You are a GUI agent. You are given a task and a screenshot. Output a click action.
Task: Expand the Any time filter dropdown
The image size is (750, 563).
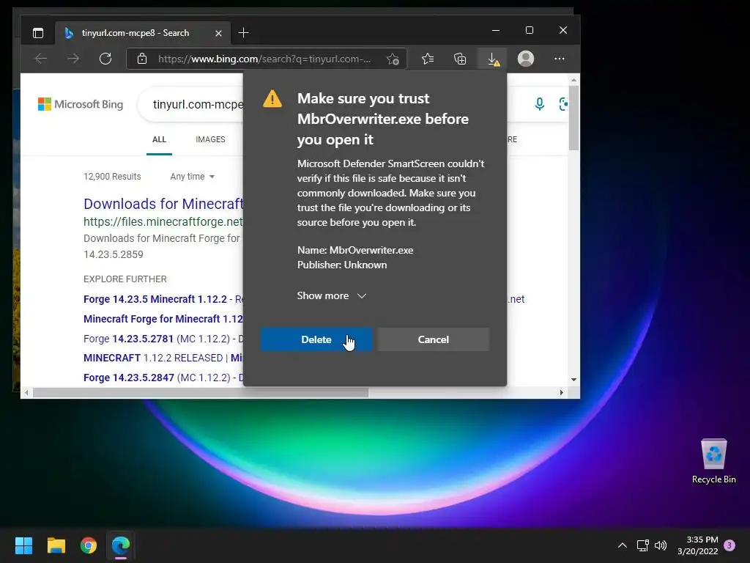coord(193,177)
